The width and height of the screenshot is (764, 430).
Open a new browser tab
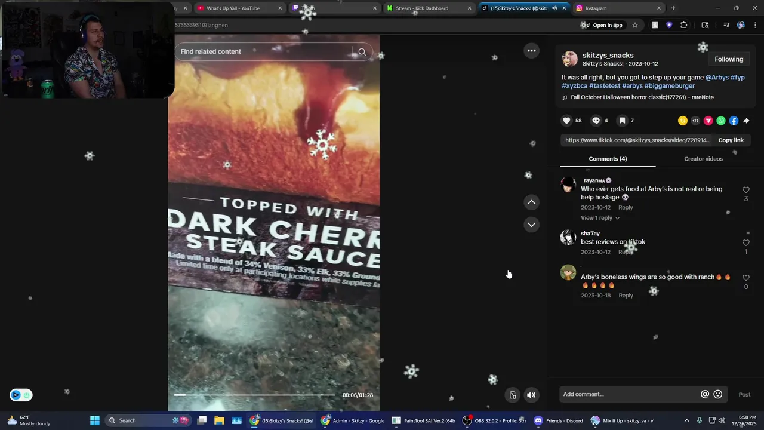(x=673, y=8)
